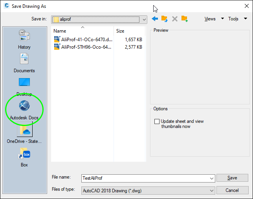Expand the Files of type dropdown
Image resolution: width=253 pixels, height=199 pixels.
(212, 190)
